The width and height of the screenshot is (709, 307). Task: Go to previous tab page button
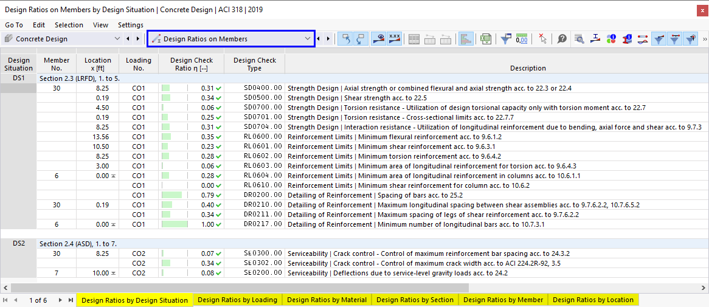pos(15,300)
